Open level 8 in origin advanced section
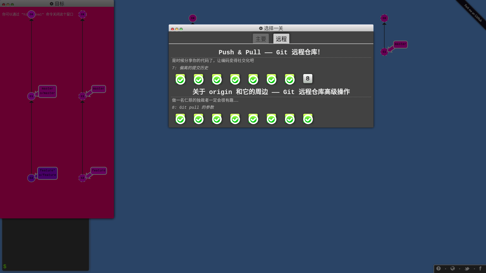 [x=308, y=119]
